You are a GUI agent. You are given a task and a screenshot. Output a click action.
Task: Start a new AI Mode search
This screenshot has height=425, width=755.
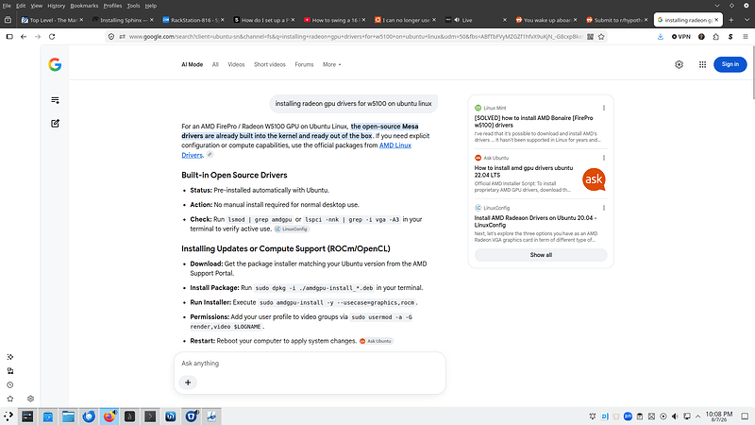click(x=55, y=124)
